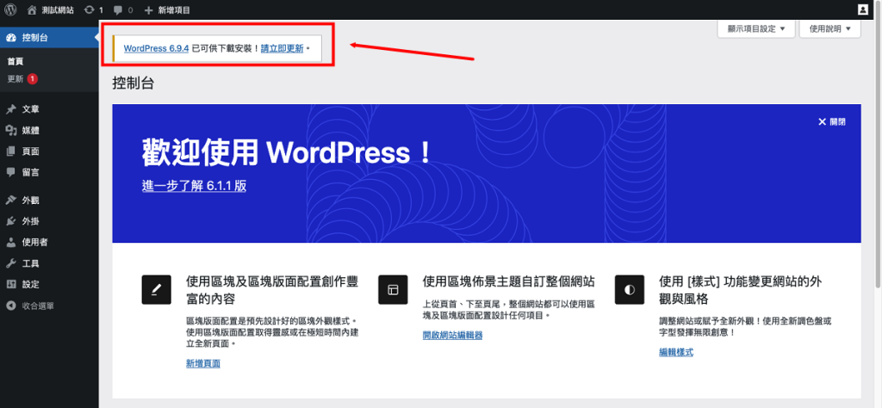This screenshot has width=882, height=408.
Task: Expand the 使用說明 help dropdown
Action: [x=829, y=28]
